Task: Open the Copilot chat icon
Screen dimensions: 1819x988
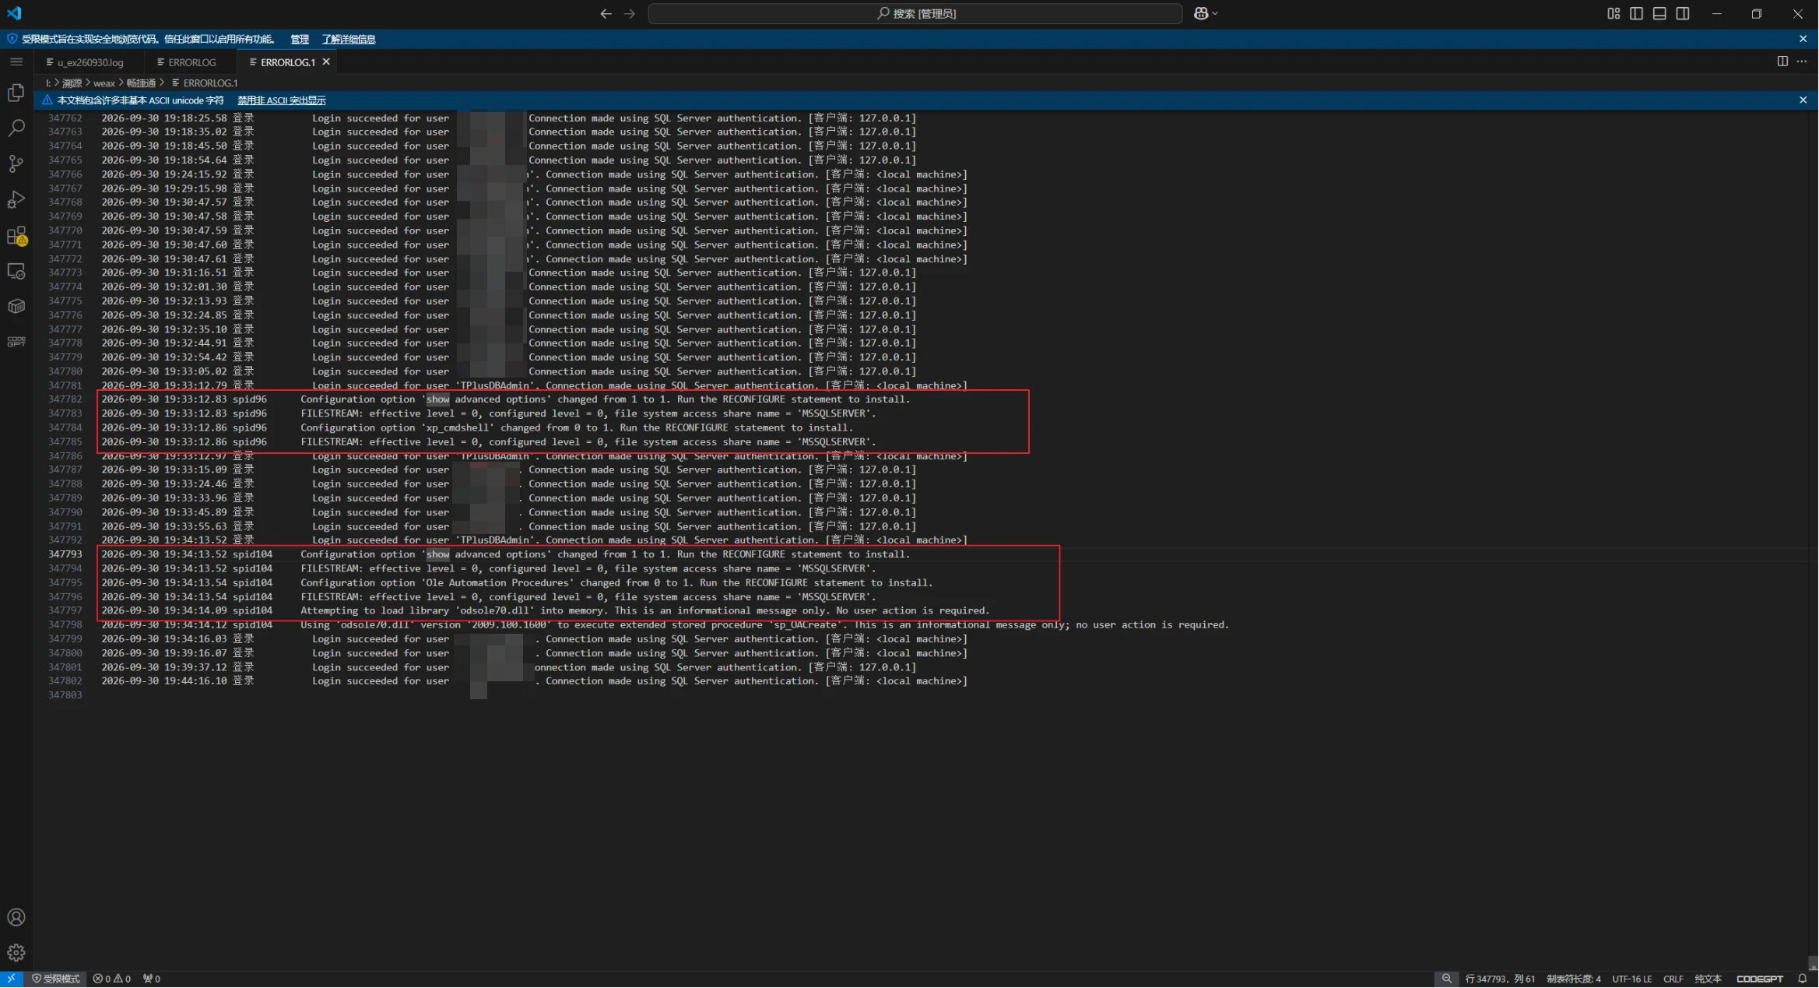Action: tap(1201, 13)
